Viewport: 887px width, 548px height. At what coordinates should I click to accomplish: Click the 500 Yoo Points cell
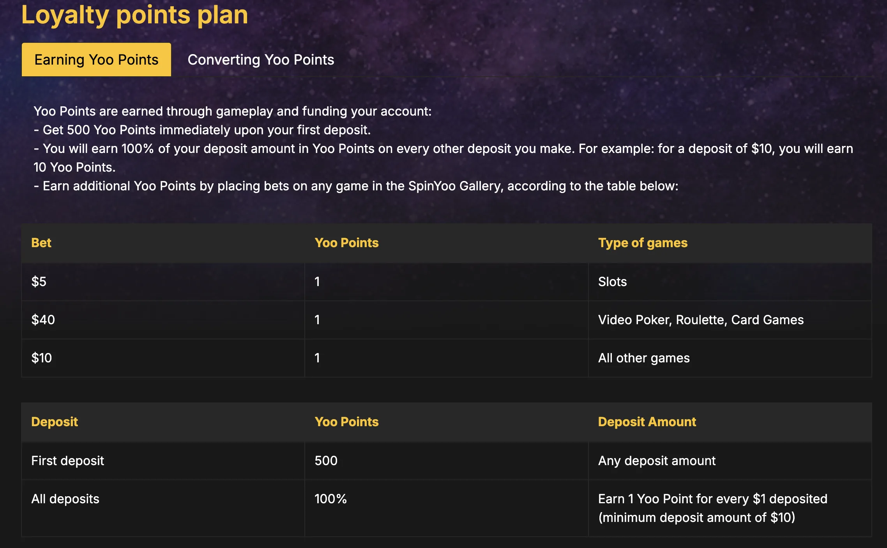click(x=326, y=460)
